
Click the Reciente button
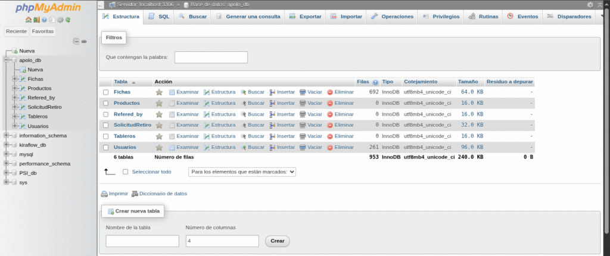(16, 31)
